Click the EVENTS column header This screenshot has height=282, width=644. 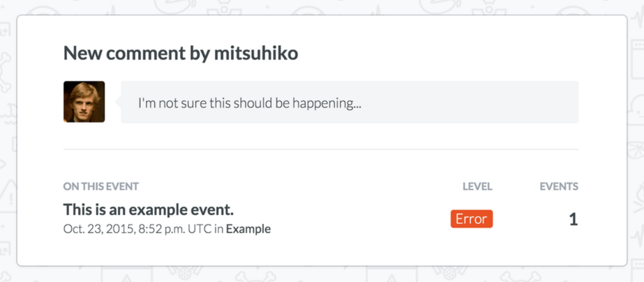[x=559, y=186]
